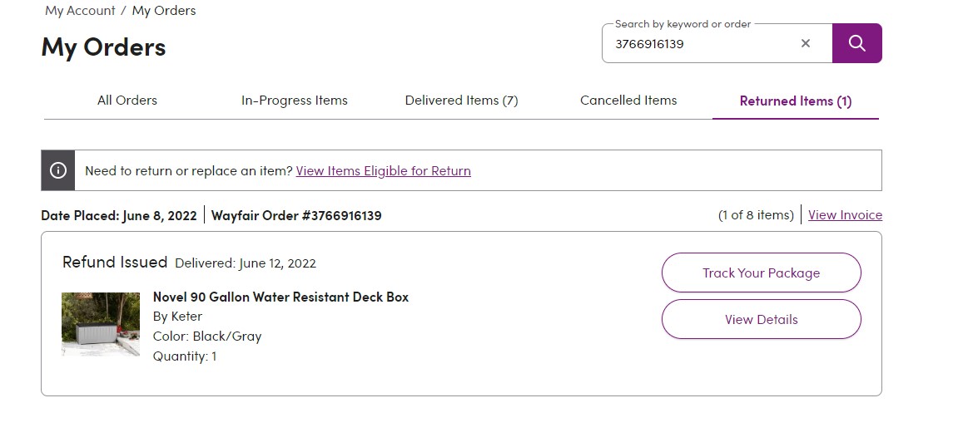The width and height of the screenshot is (968, 447).
Task: Open the deck box product thumbnail
Action: pos(101,324)
